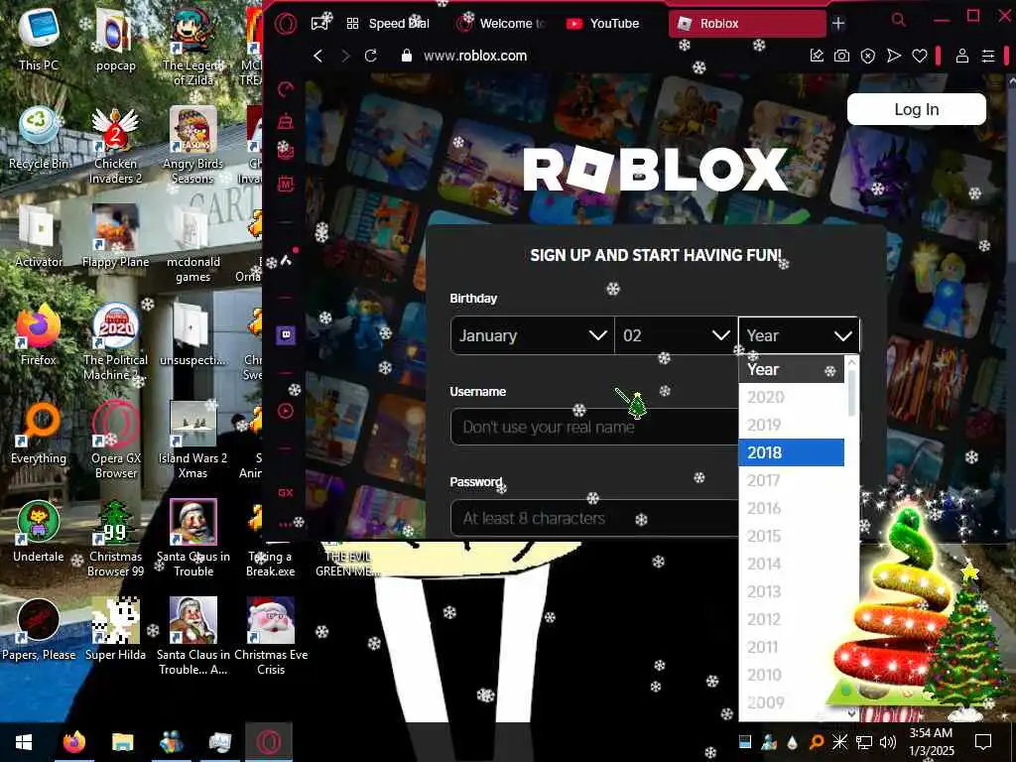Select the Recycle Bin desktop icon

(x=39, y=138)
